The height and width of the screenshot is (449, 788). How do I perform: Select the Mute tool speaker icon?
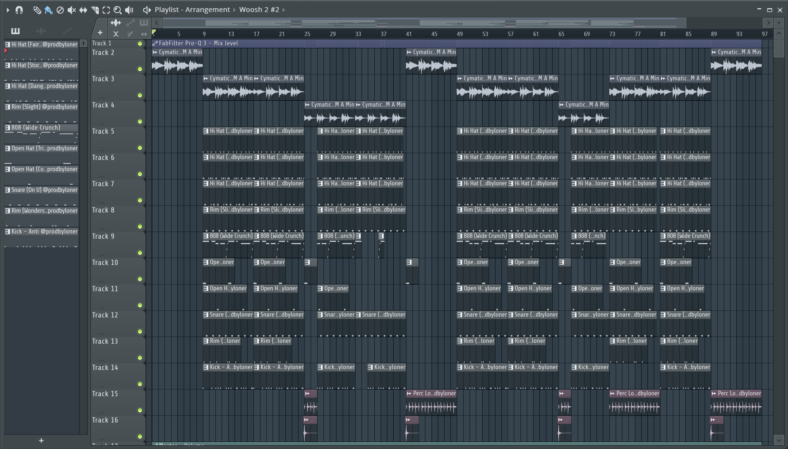pos(71,10)
